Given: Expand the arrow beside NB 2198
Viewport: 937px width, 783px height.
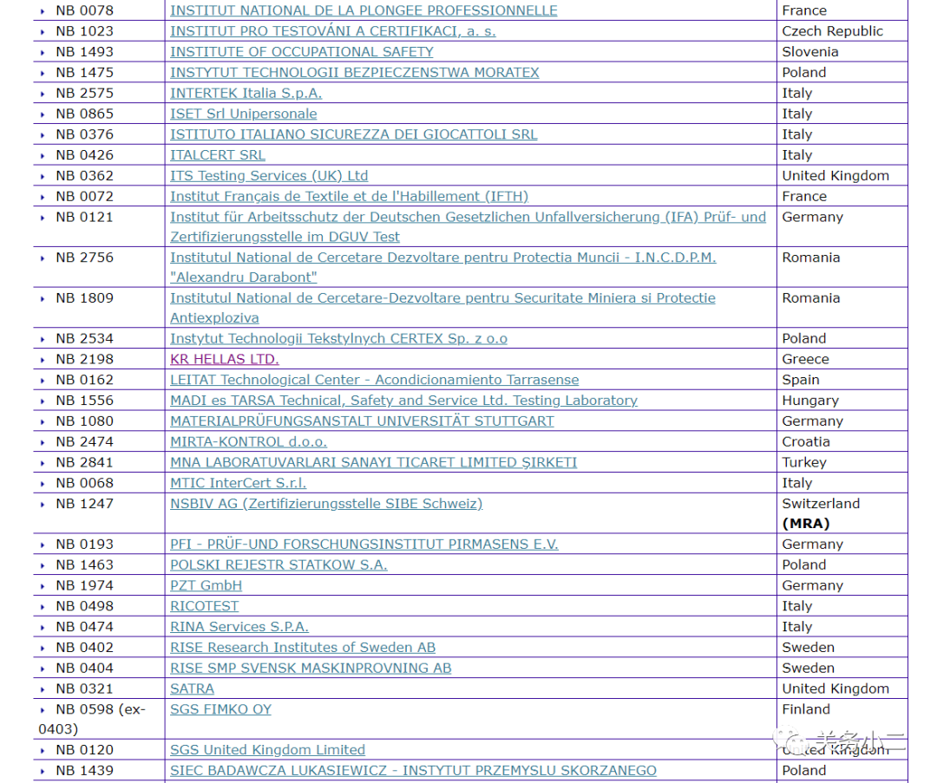Looking at the screenshot, I should click(43, 360).
